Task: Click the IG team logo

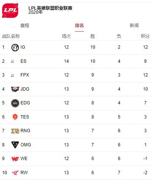Action: coord(15,48)
